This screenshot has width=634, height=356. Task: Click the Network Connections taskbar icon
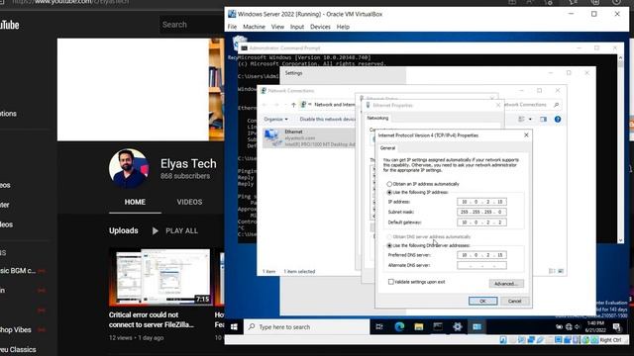(x=476, y=327)
